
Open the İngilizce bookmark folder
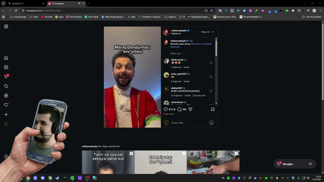(x=170, y=17)
